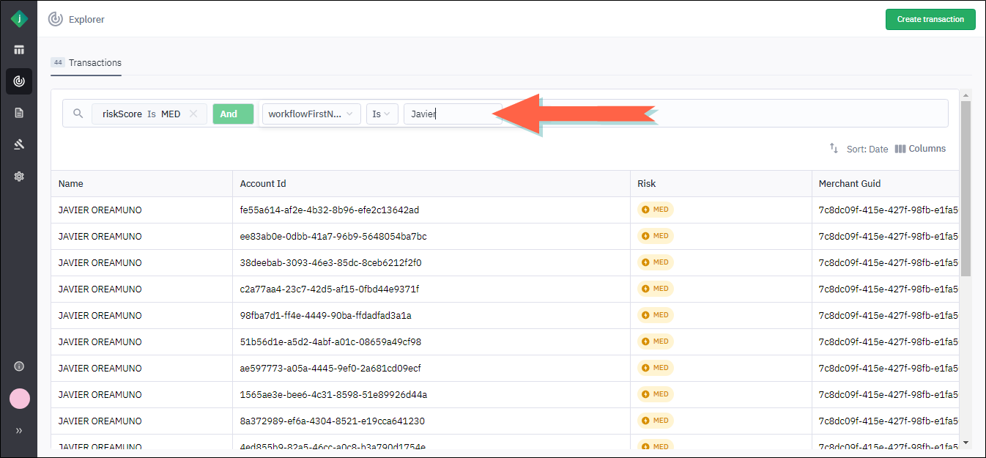Select the Explorer radar icon in sidebar
This screenshot has width=986, height=458.
tap(19, 81)
